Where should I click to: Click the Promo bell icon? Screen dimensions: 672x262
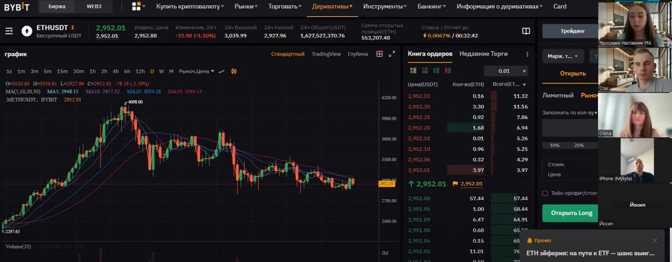(x=529, y=241)
